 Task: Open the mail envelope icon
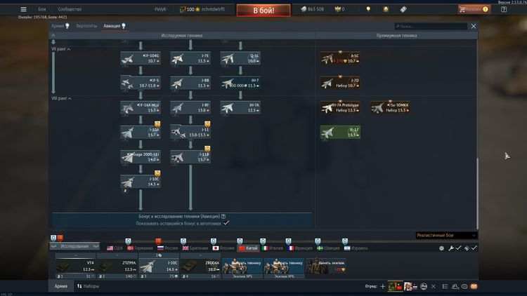pyautogui.click(x=474, y=286)
